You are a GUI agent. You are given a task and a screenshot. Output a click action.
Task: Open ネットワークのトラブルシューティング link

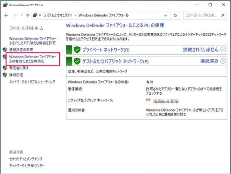[x=32, y=82]
